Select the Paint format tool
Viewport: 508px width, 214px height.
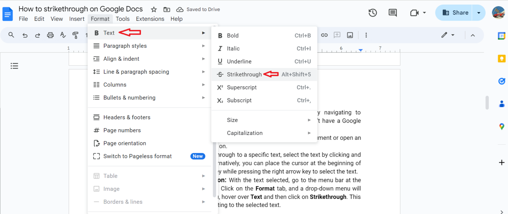75,35
